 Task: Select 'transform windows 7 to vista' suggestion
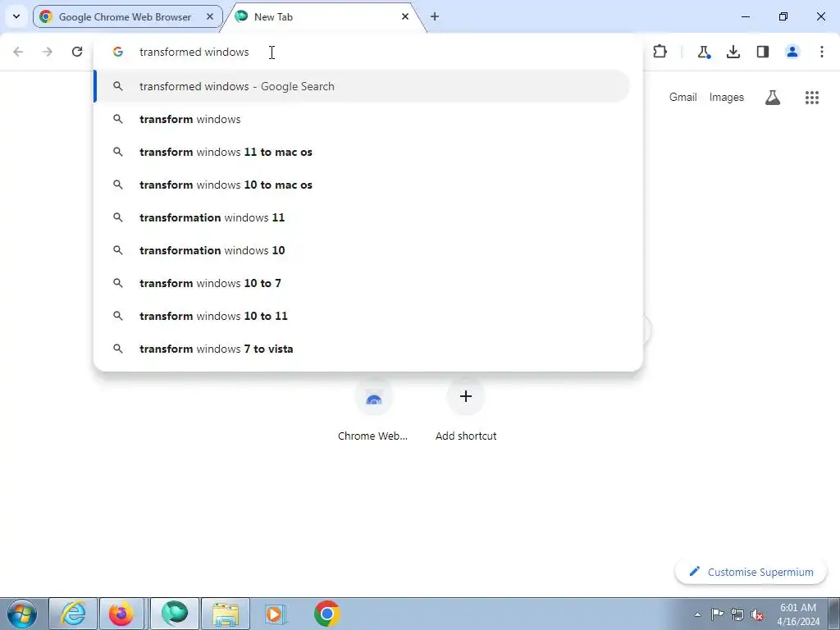[362, 349]
